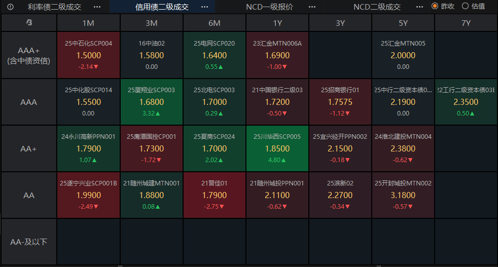The height and width of the screenshot is (267, 498).
Task: Select the 昨收 radio button
Action: 435,7
